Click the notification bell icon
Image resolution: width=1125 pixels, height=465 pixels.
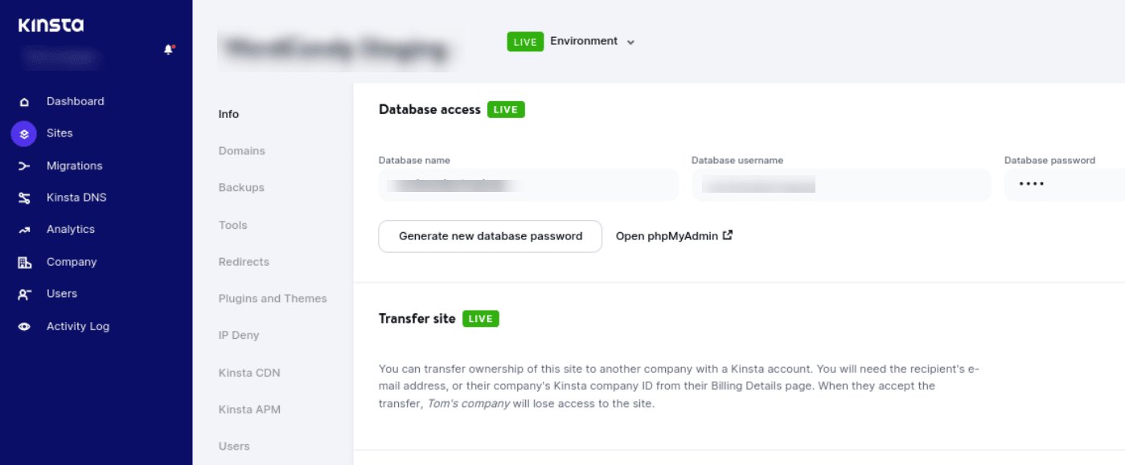point(169,48)
